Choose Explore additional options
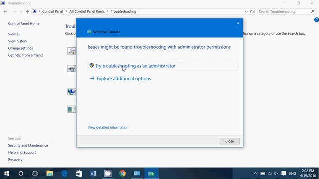This screenshot has height=179, width=319. point(124,79)
